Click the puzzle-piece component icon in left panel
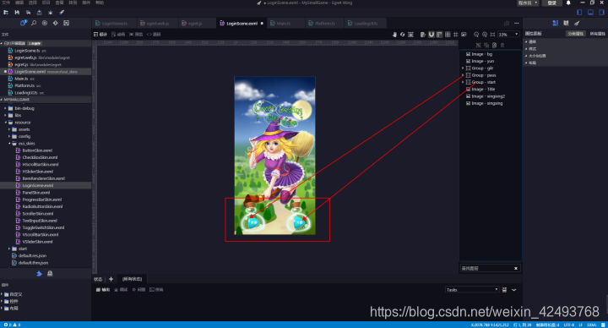Image resolution: width=608 pixels, height=328 pixels. pos(39,274)
